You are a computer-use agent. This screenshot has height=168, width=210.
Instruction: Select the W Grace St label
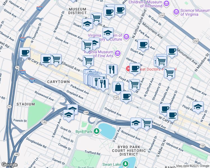point(155,20)
